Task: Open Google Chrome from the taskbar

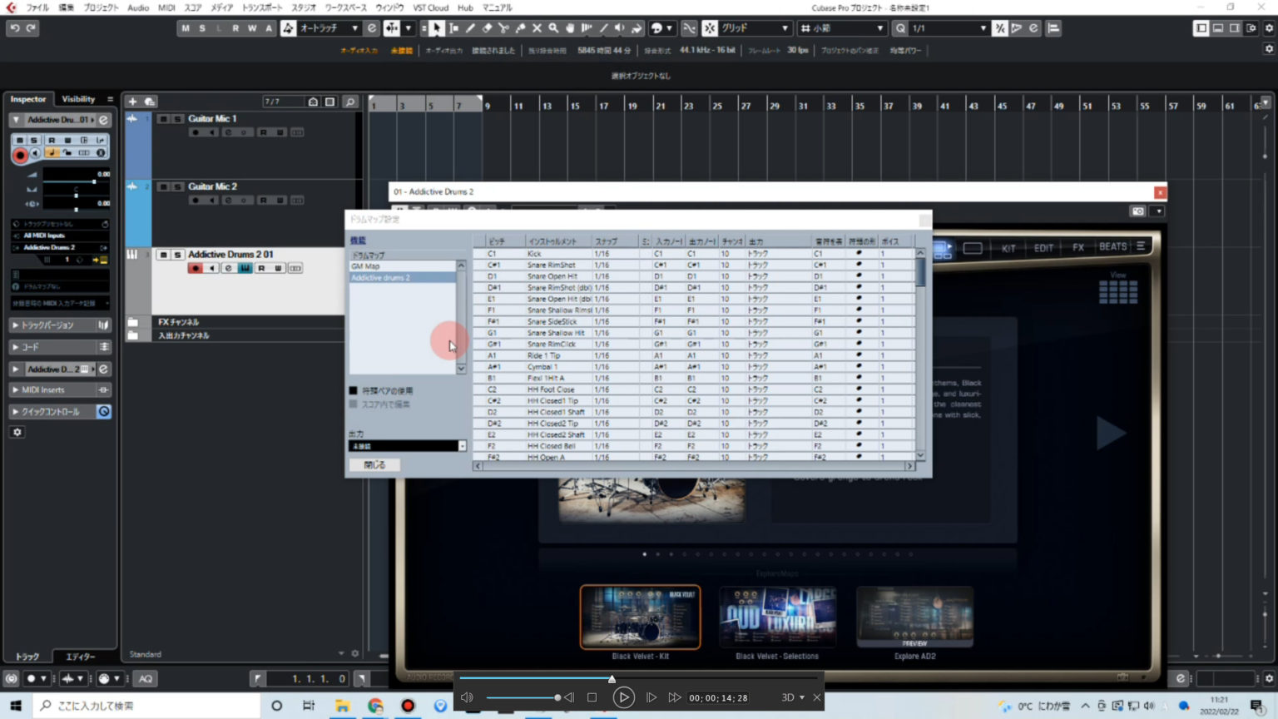Action: (375, 705)
